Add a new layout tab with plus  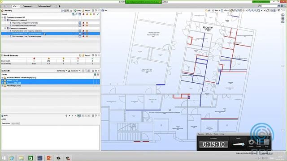point(60,6)
